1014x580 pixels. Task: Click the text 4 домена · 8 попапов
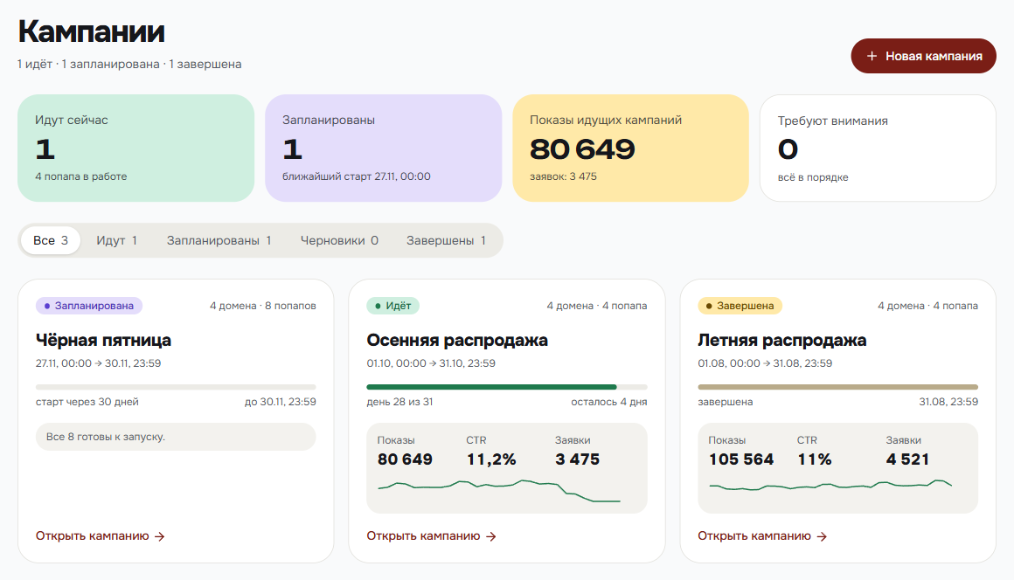tap(262, 306)
